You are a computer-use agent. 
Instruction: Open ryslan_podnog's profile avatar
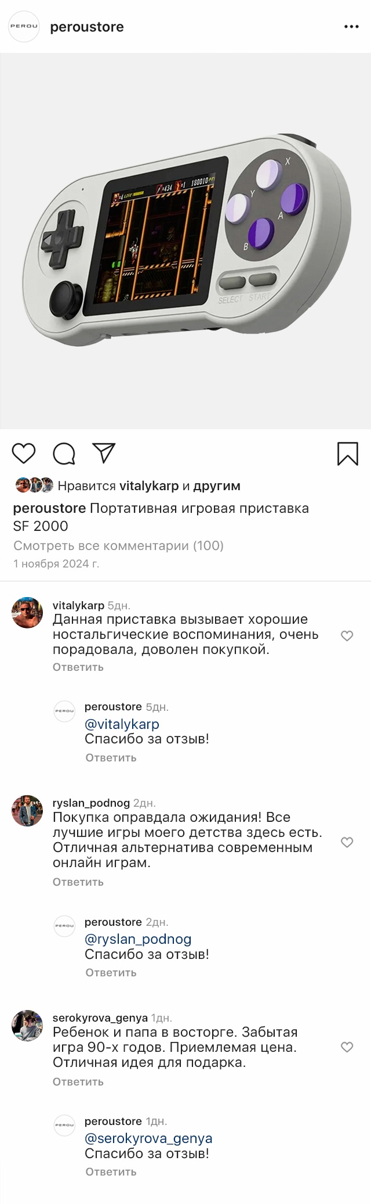27,811
